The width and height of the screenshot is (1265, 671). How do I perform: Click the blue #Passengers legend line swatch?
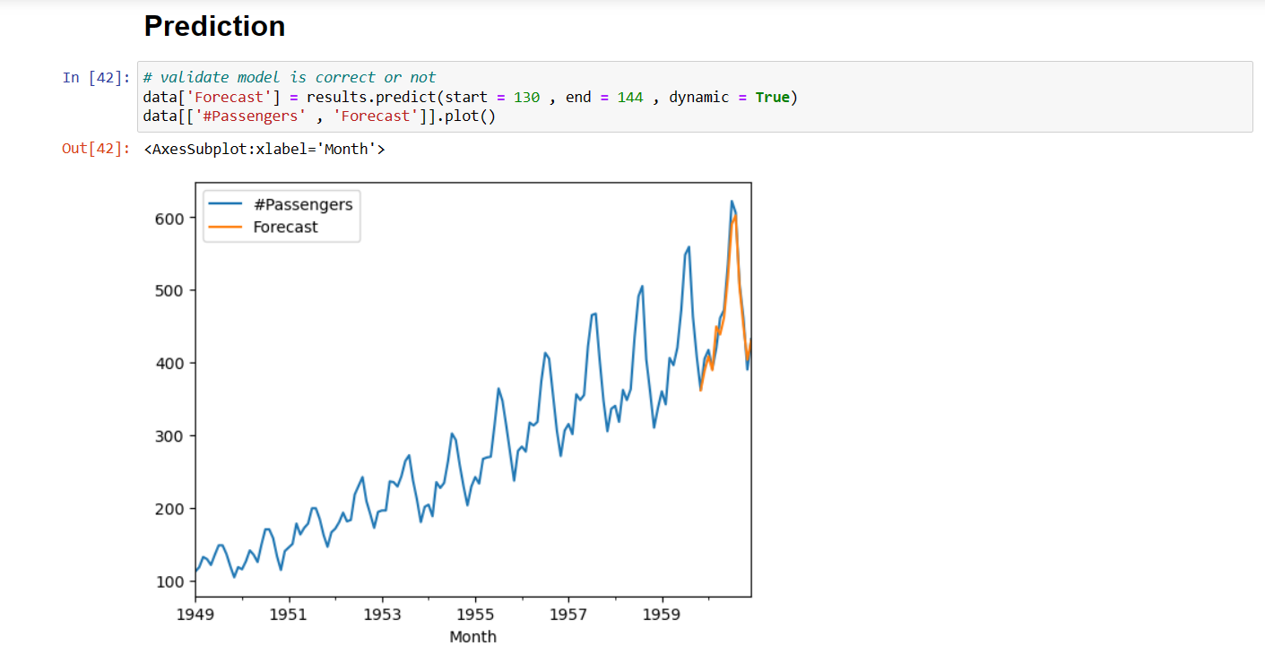pos(225,204)
